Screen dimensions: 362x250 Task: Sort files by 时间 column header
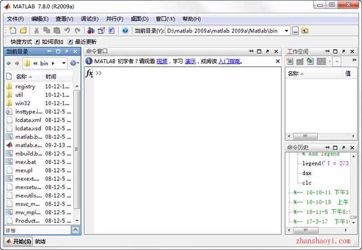58,76
